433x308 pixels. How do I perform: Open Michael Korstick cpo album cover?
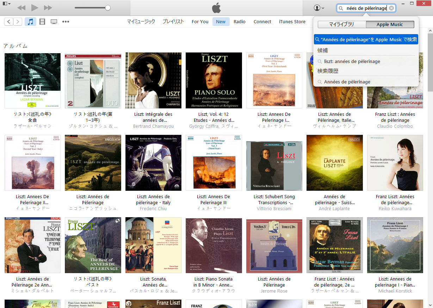(395, 245)
